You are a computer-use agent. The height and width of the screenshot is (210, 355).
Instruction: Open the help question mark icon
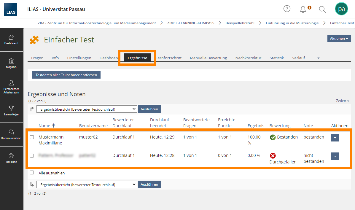[x=287, y=9]
